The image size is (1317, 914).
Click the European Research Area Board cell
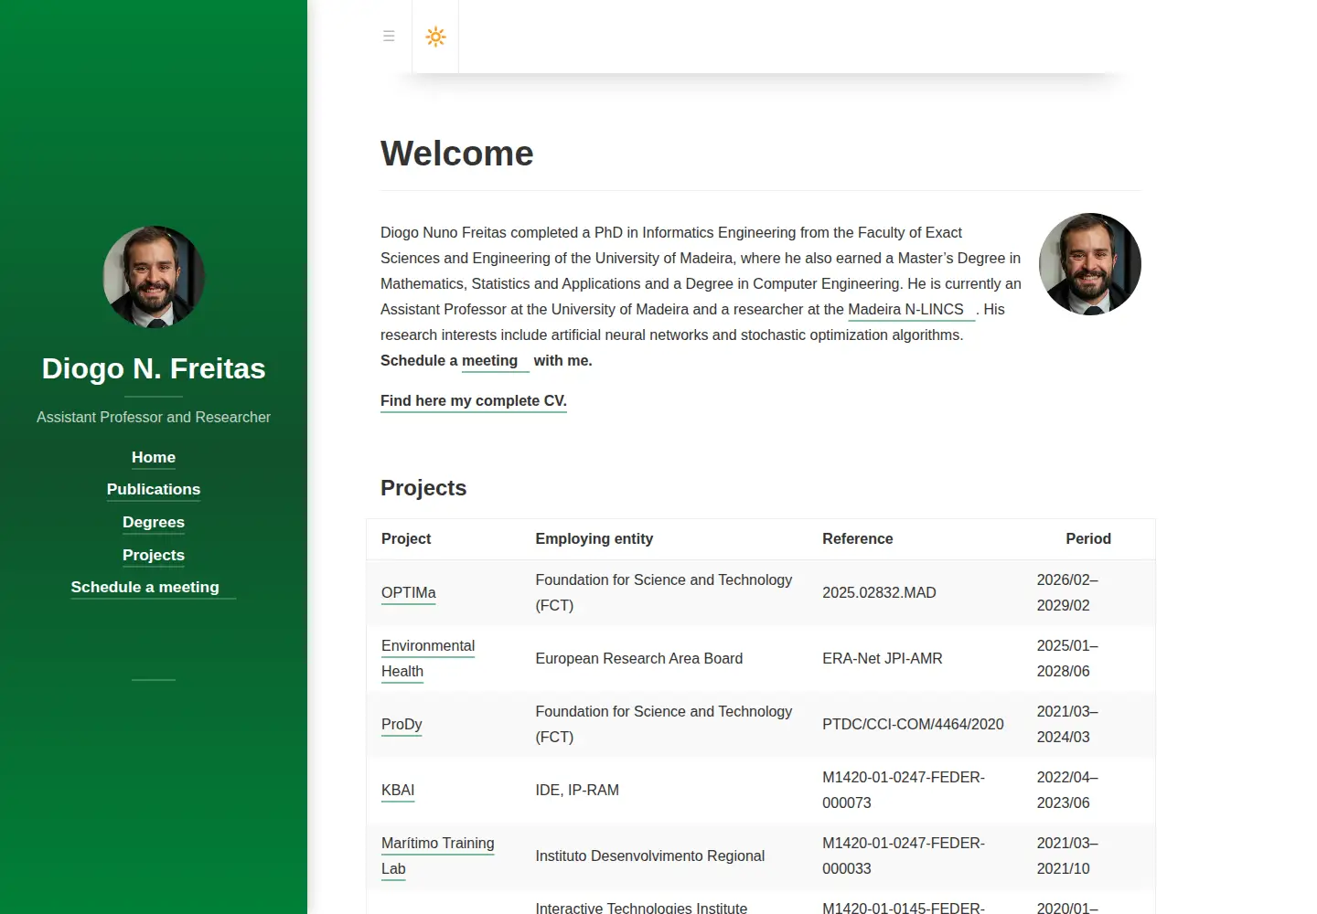639,658
